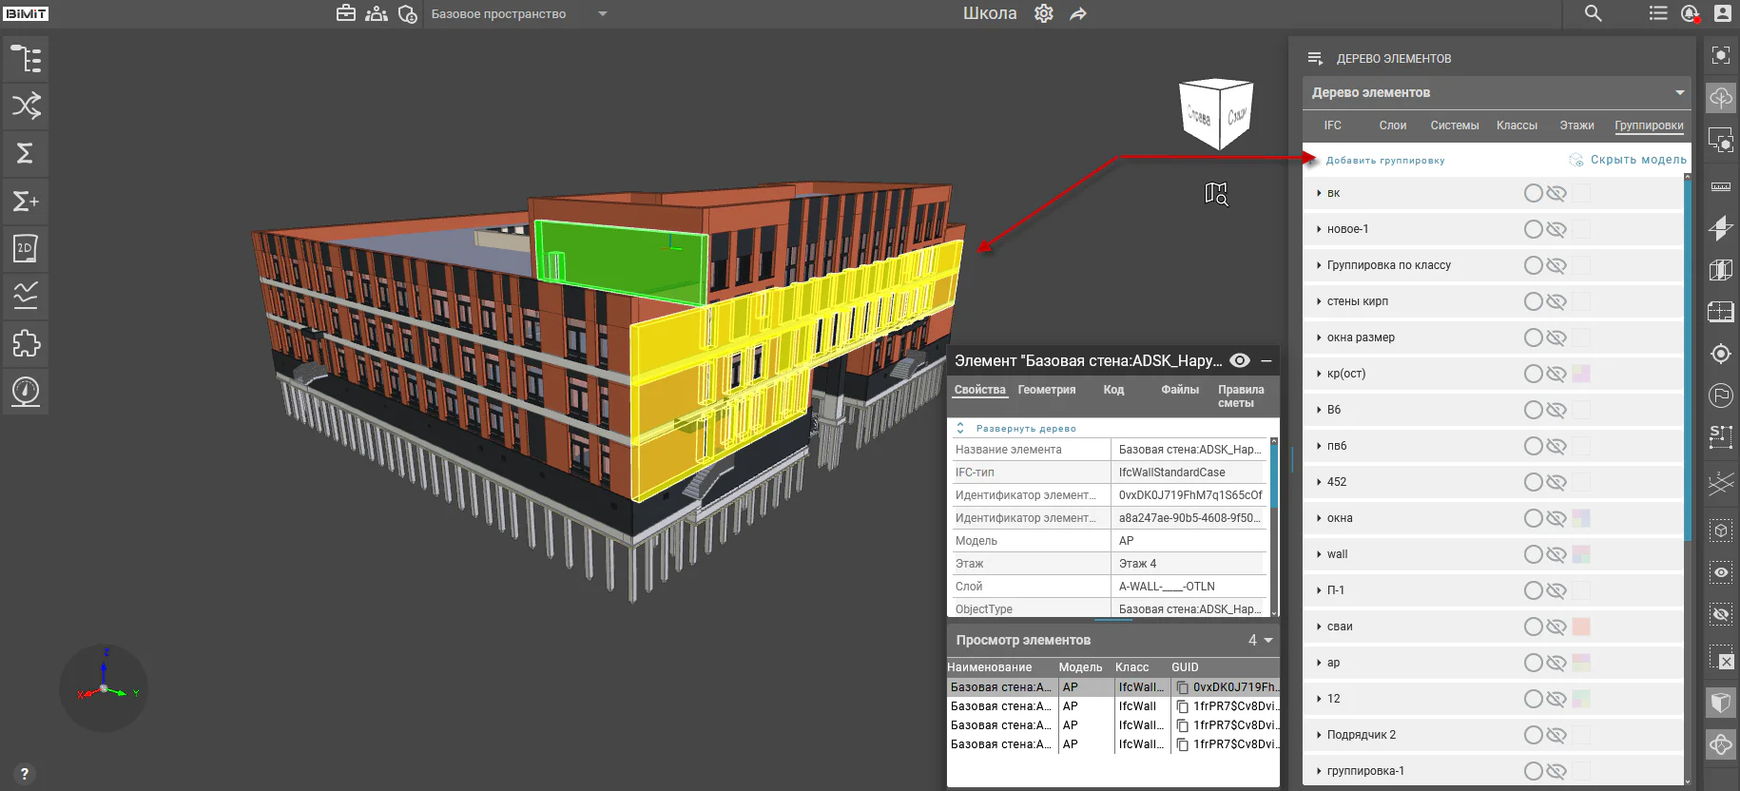1740x791 pixels.
Task: Click the color swatch of сваи group
Action: pos(1581,627)
